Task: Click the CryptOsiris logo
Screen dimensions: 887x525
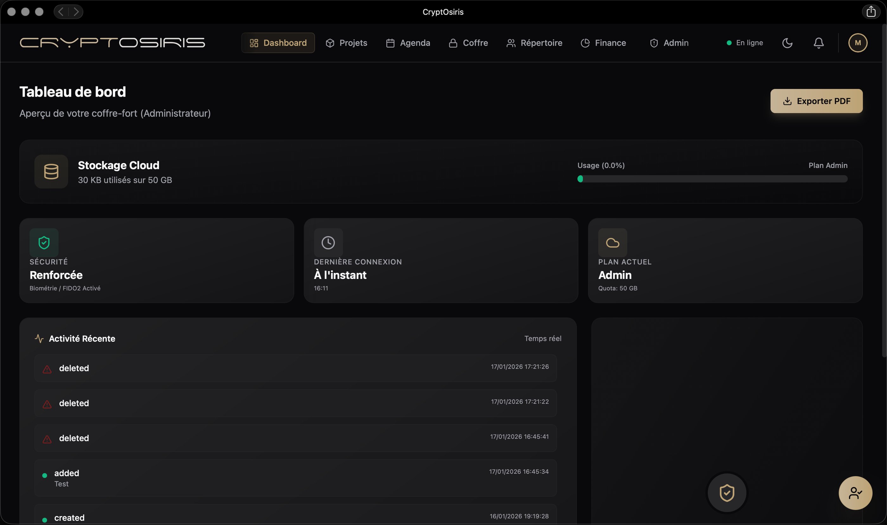Action: coord(112,43)
